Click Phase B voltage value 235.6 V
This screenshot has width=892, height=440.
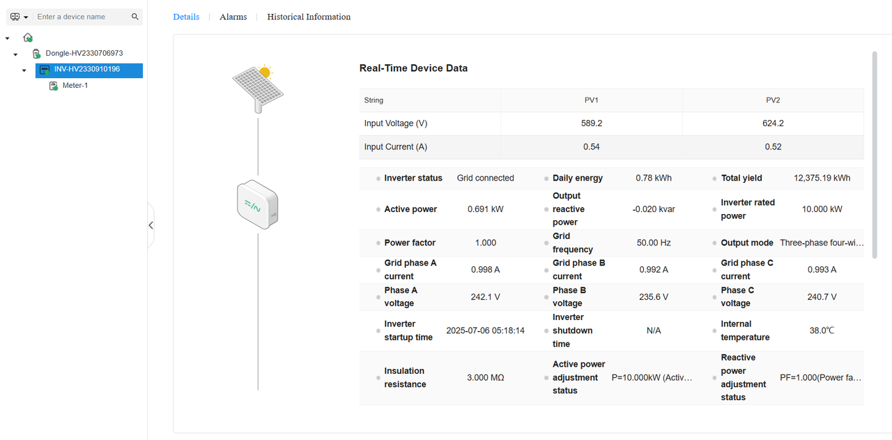654,297
